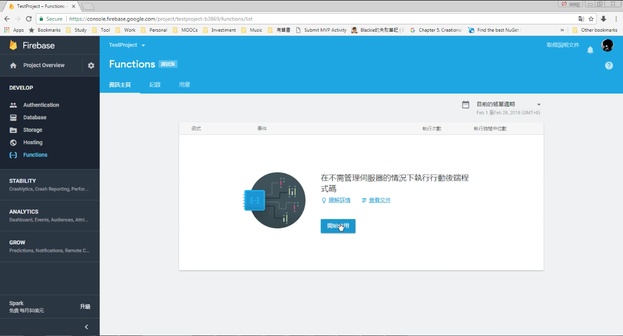The height and width of the screenshot is (336, 623).
Task: Open the Apps grid shortcut
Action: [x=14, y=30]
